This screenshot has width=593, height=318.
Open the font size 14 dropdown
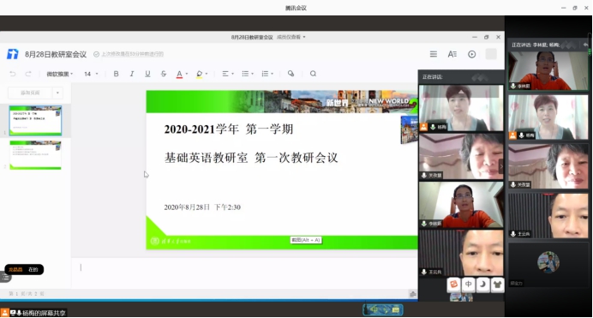[x=91, y=74]
